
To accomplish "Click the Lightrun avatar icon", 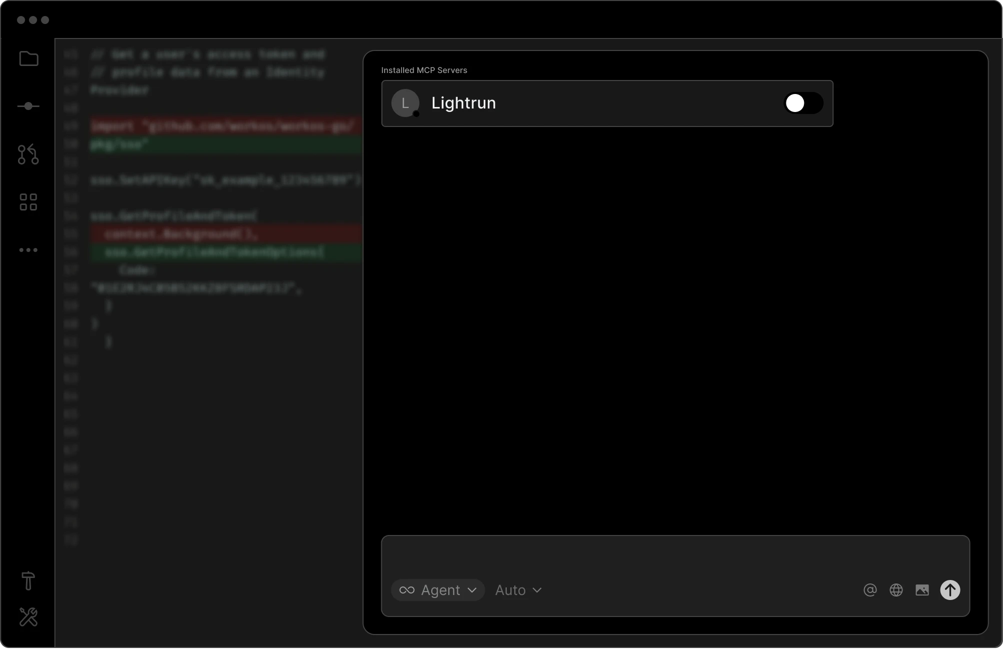I will point(405,103).
